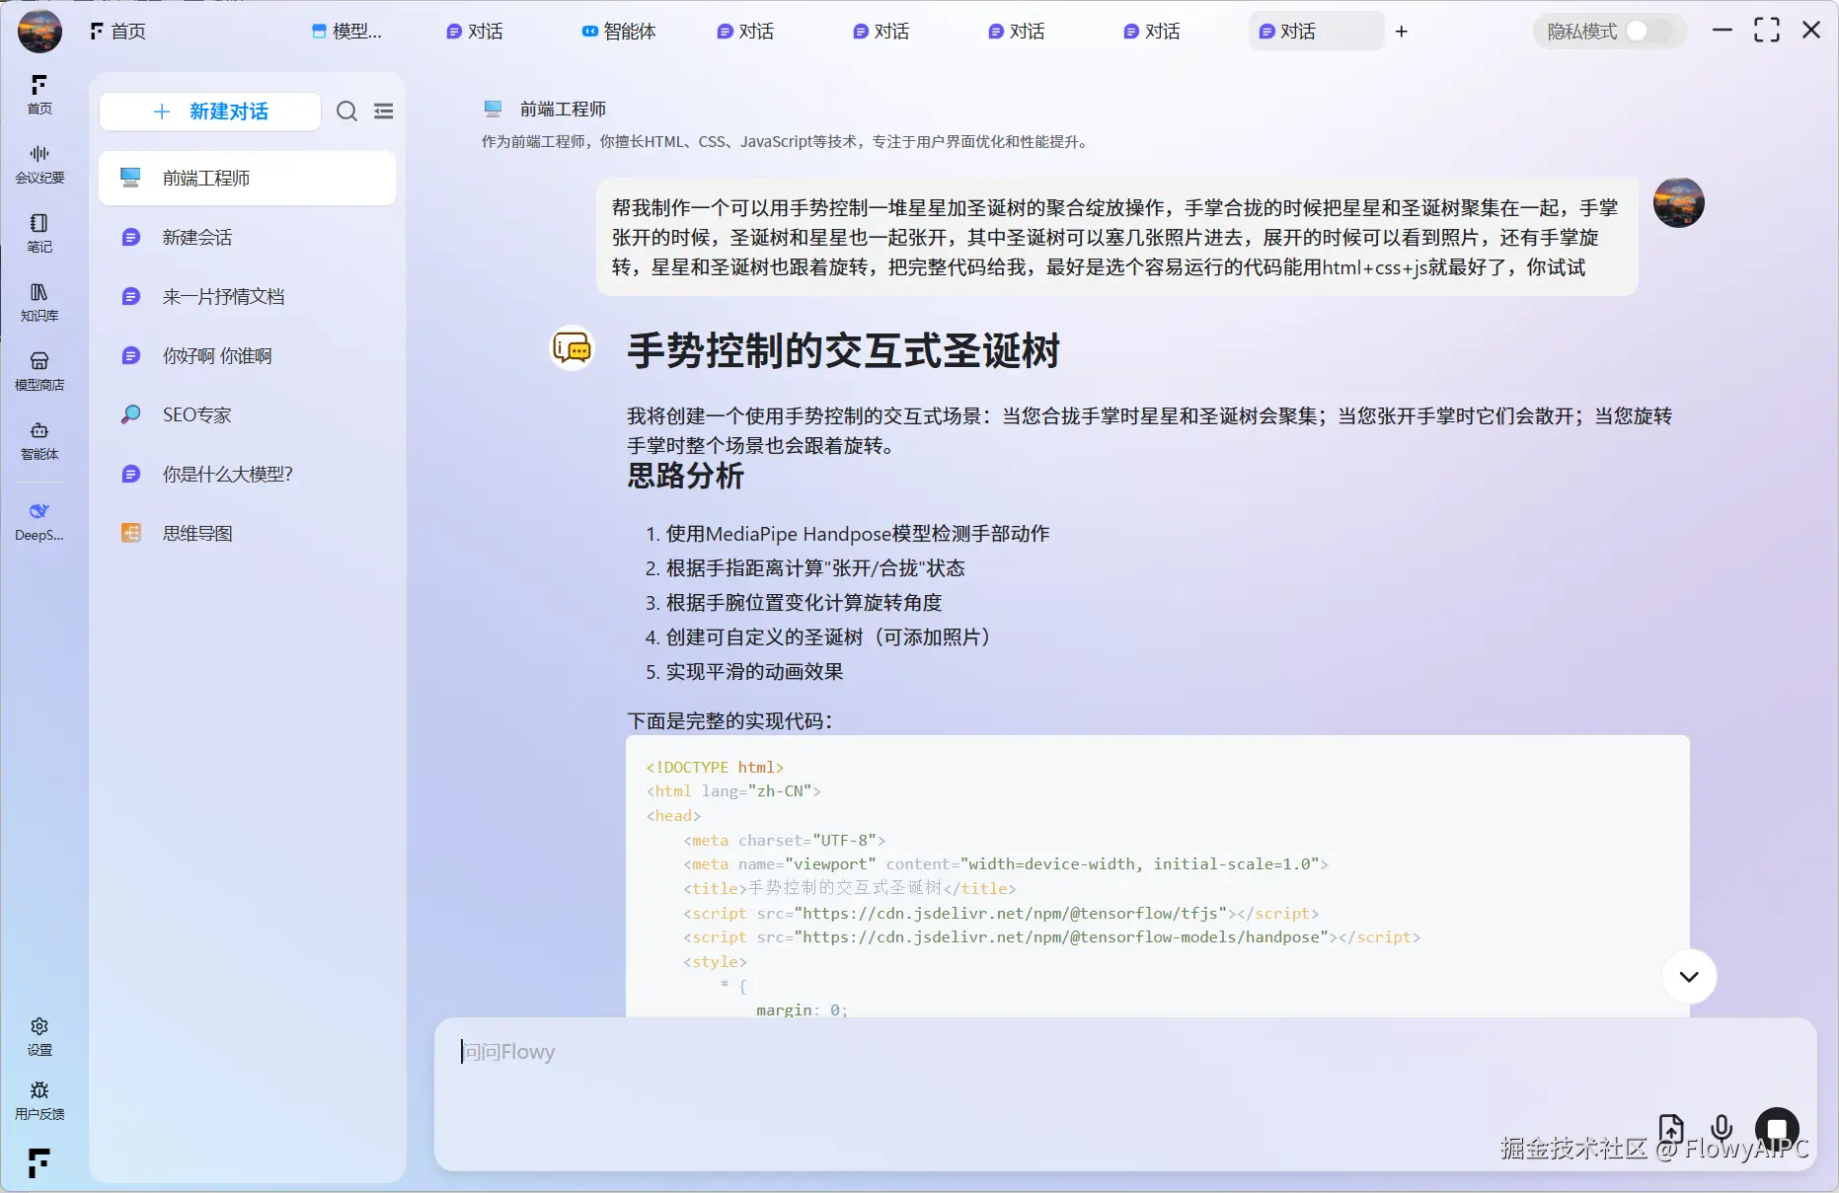The height and width of the screenshot is (1193, 1839).
Task: Click the Flowy logo at sidebar bottom
Action: tap(39, 1162)
